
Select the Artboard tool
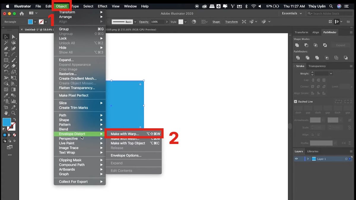(x=6, y=107)
